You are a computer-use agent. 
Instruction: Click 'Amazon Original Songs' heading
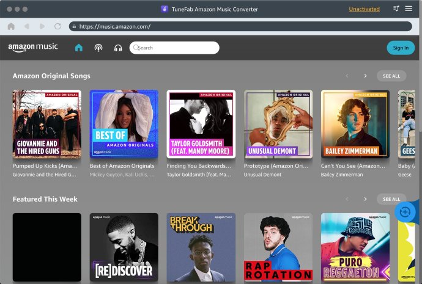pos(51,76)
